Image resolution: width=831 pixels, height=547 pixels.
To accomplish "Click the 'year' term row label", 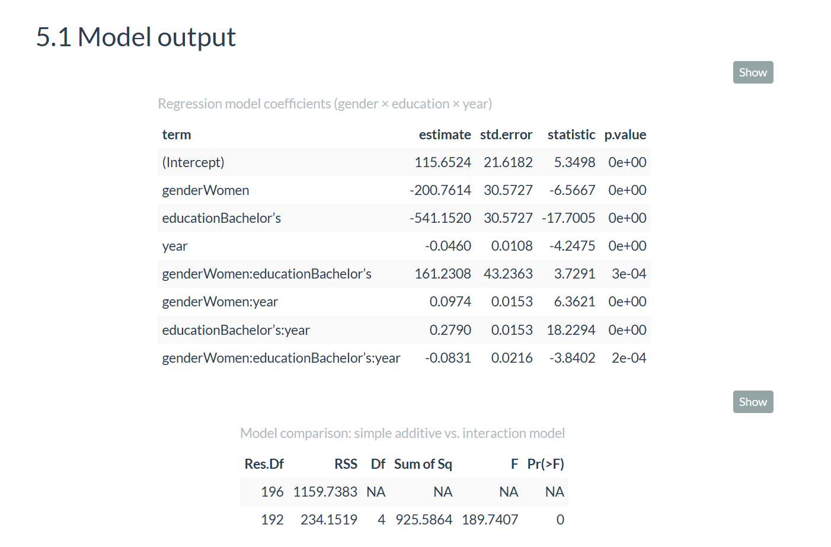I will click(x=175, y=246).
